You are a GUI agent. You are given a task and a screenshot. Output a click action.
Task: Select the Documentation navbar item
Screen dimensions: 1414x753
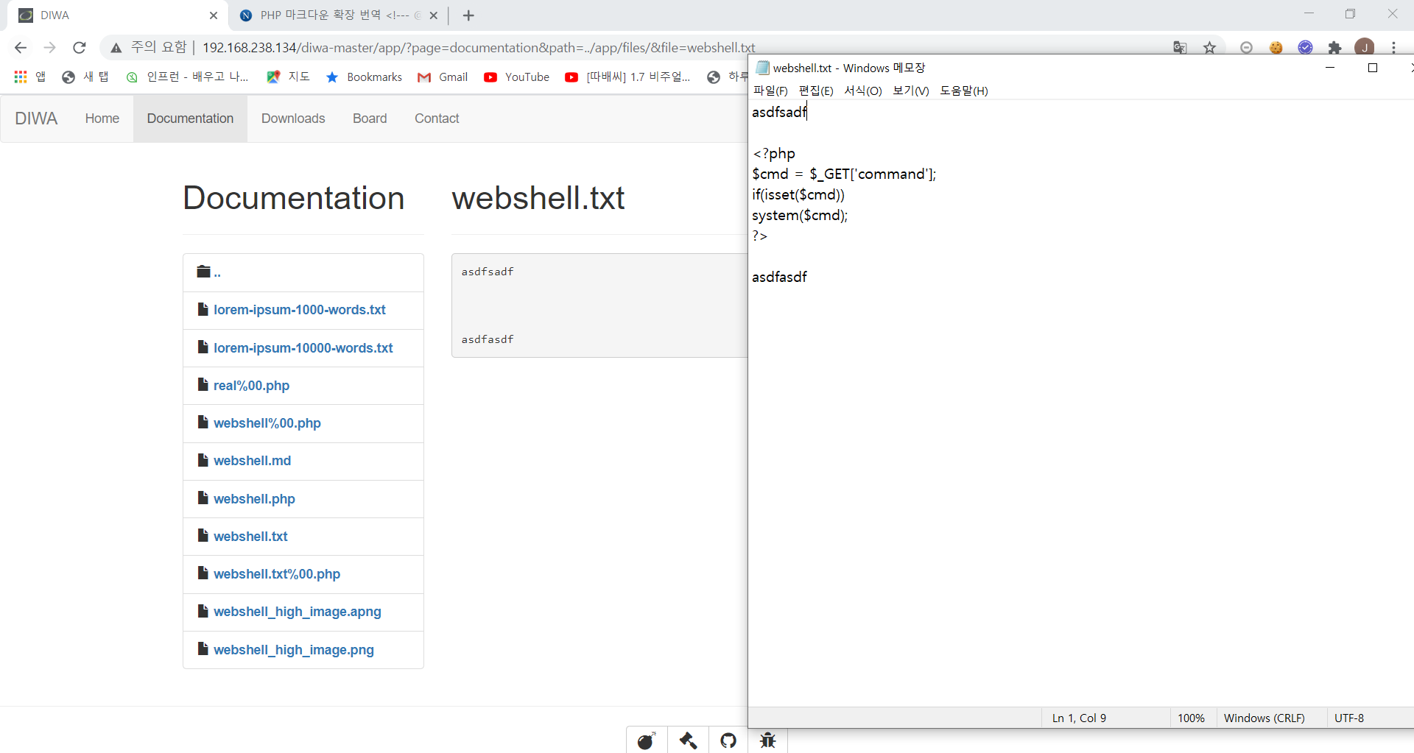(190, 119)
